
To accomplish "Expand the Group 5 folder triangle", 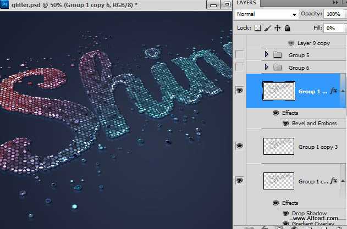I will pyautogui.click(x=267, y=55).
